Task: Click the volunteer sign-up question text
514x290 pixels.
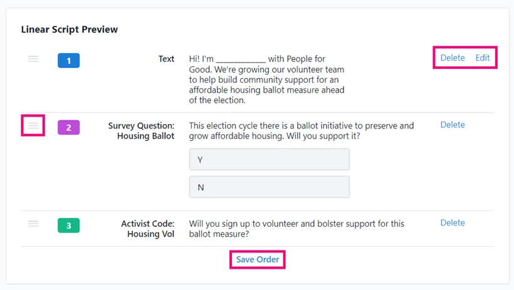Action: tap(296, 229)
